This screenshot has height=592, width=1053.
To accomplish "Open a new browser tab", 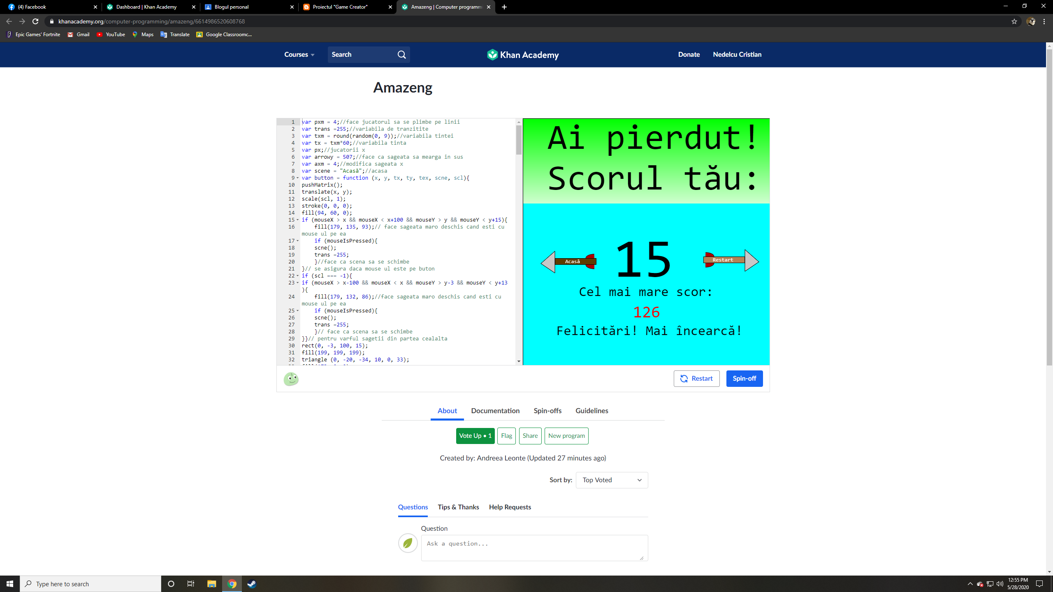I will [504, 7].
